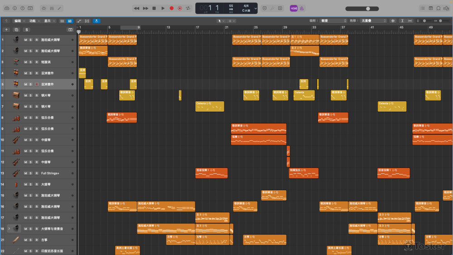This screenshot has width=453, height=255.
Task: Open Smart Controls dial icon
Action: click(44, 8)
